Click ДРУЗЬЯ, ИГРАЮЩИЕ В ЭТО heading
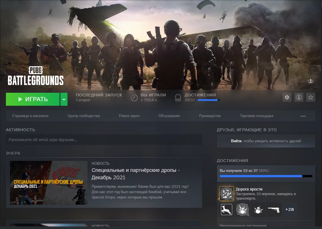The width and height of the screenshot is (322, 229). coord(247,130)
